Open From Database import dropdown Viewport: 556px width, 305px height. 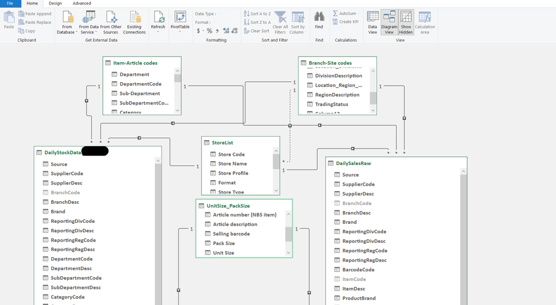point(67,23)
